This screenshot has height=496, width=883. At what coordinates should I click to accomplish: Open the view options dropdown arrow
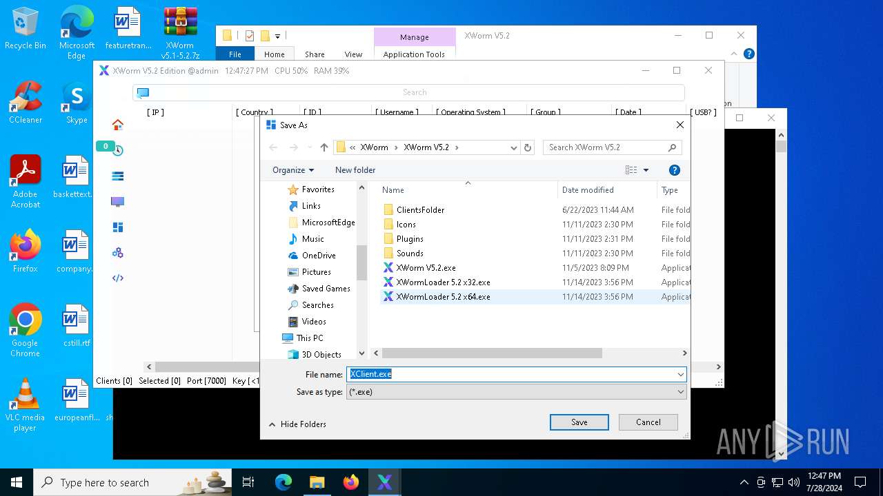click(646, 170)
